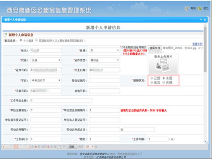Select 未婚 marital status radio
The height and width of the screenshot is (159, 212).
(163, 78)
